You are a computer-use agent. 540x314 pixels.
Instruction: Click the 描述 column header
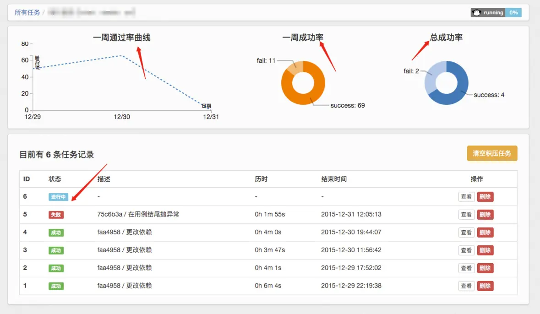[104, 179]
